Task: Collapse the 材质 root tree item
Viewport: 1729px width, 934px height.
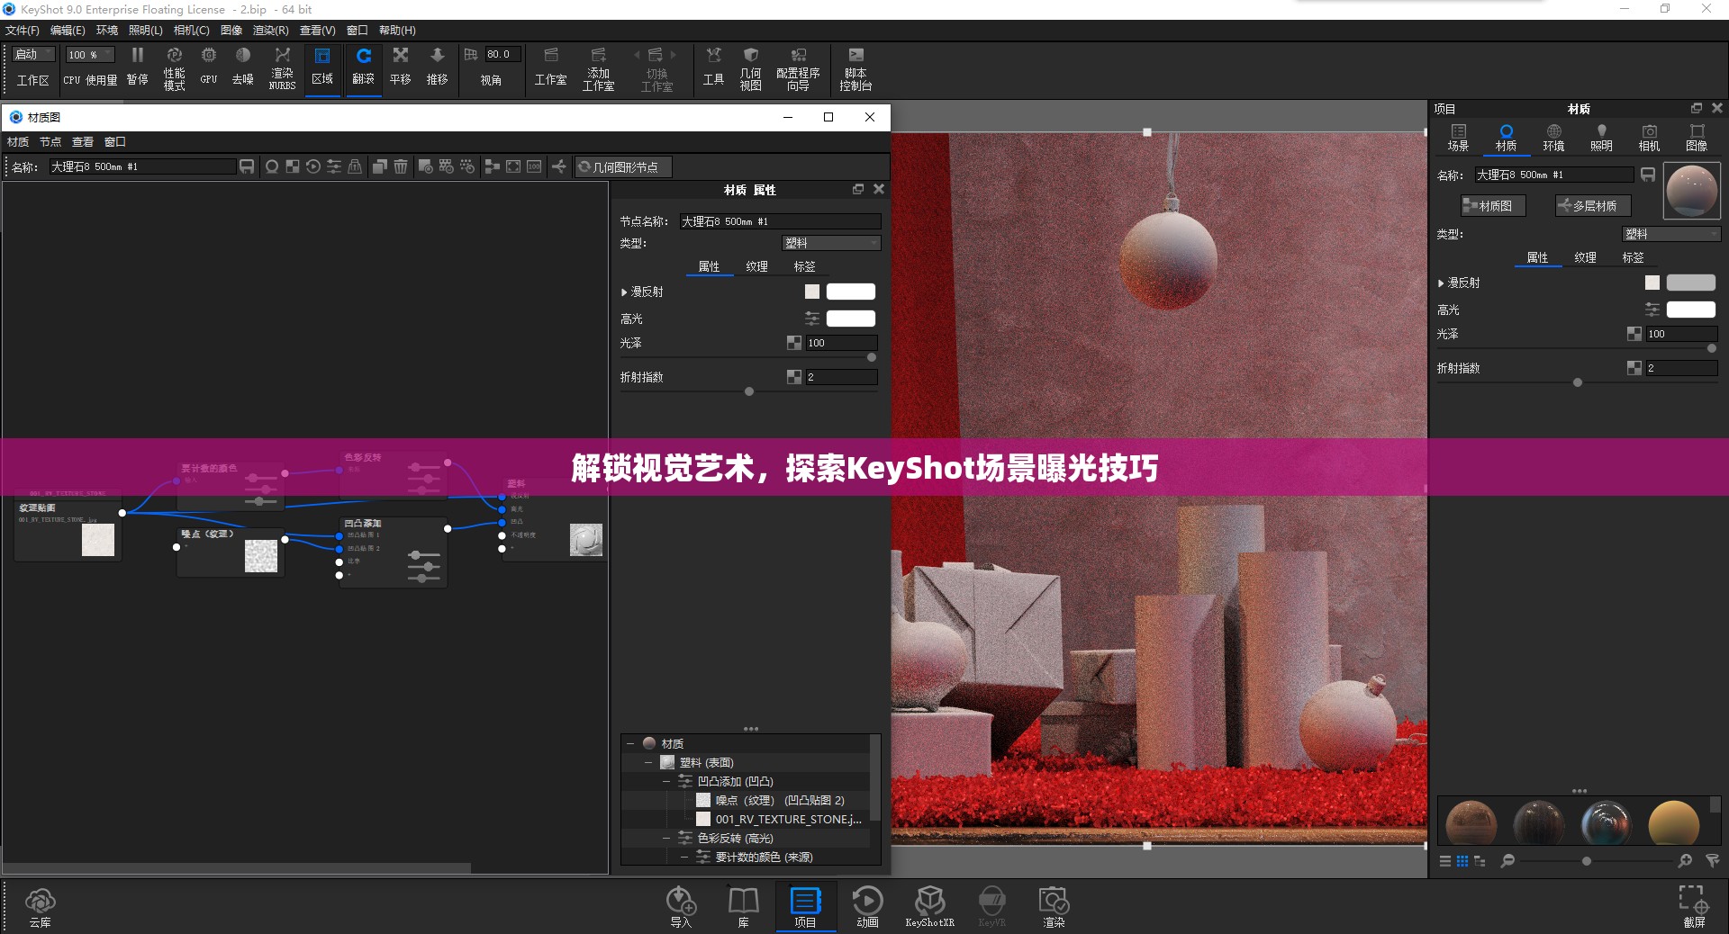Action: (x=630, y=744)
